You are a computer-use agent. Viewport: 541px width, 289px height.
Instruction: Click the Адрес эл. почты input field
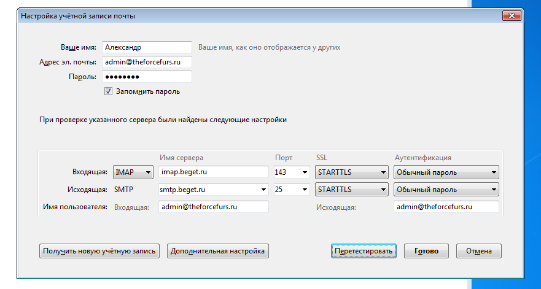[x=147, y=62]
